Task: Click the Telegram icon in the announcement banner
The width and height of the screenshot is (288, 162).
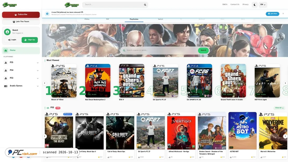Action: click(x=47, y=14)
